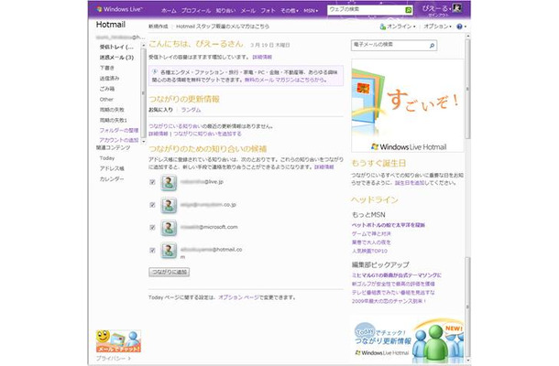Open アドレス帳 in sidebar
The height and width of the screenshot is (366, 559).
point(112,168)
